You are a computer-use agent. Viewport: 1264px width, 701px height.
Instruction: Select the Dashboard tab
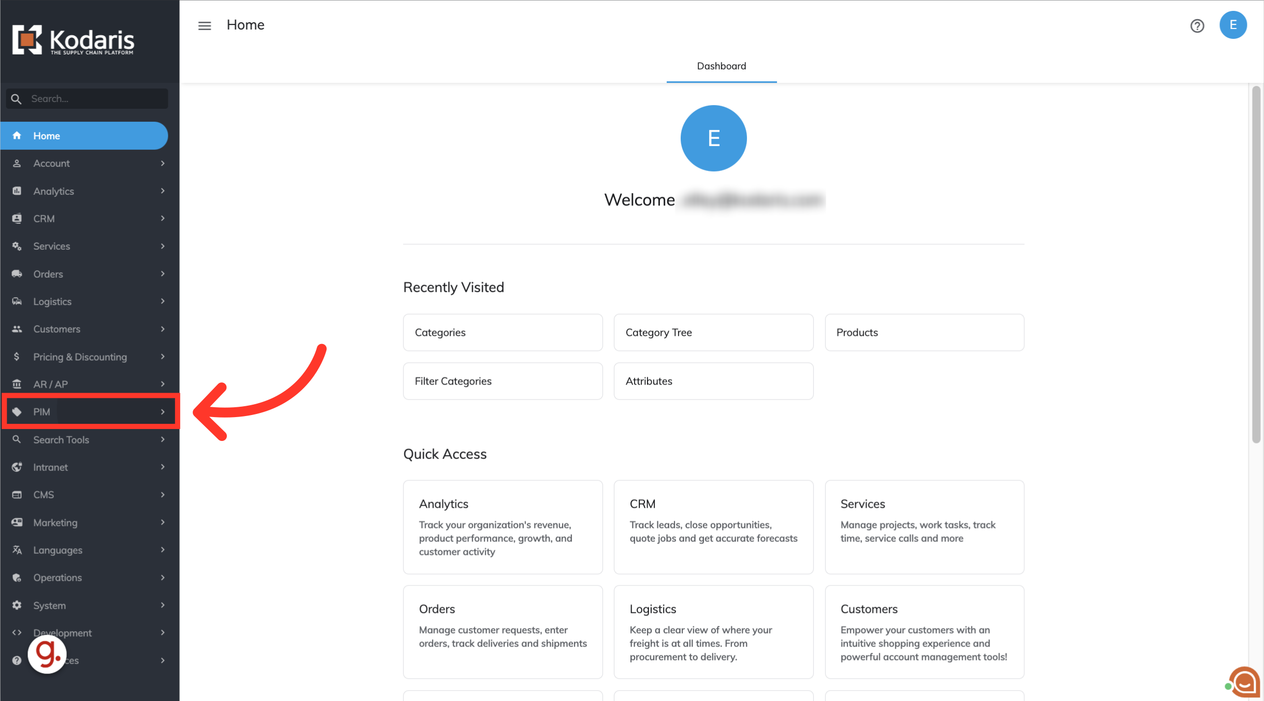tap(721, 66)
